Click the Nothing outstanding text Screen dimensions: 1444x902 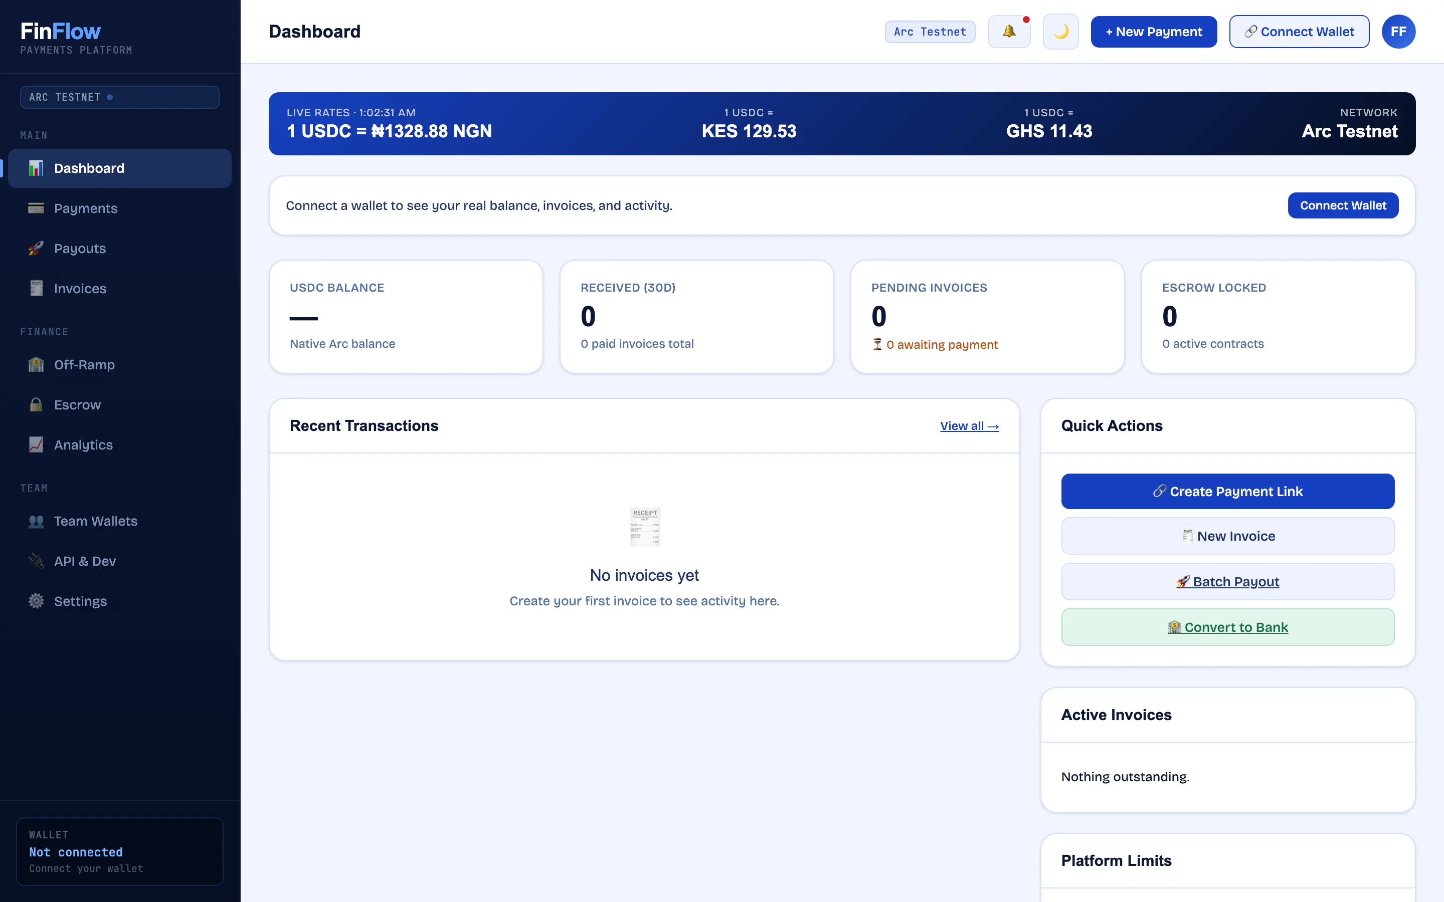1125,777
